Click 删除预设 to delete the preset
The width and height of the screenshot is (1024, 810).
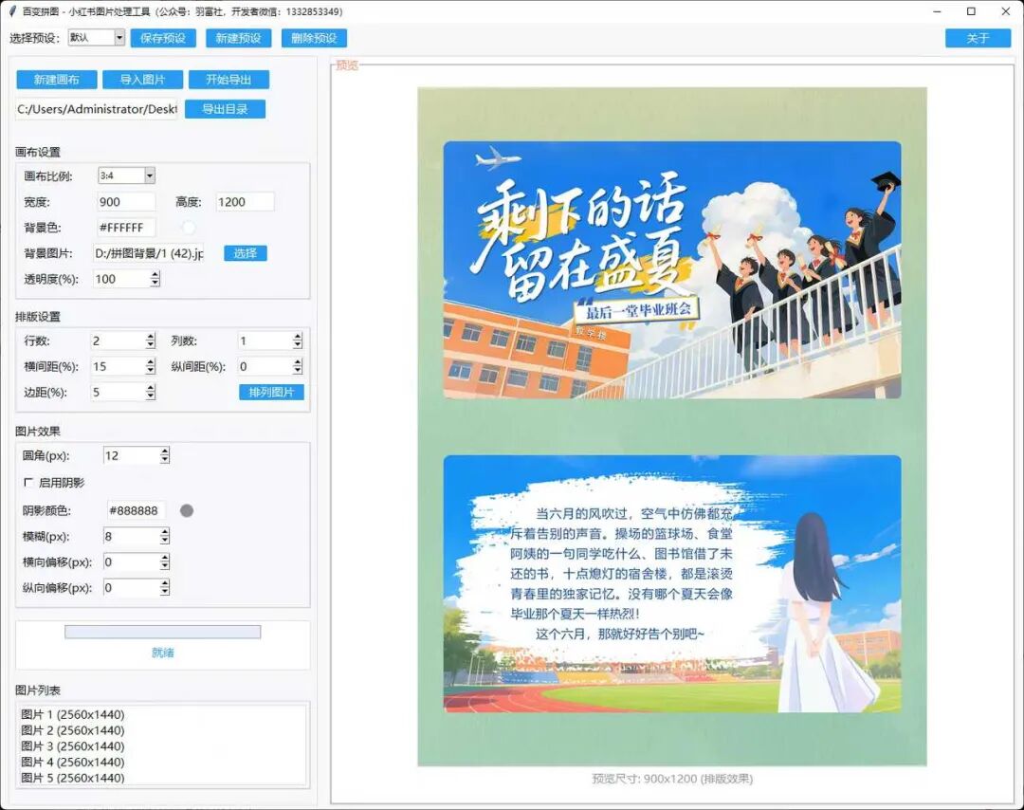[x=314, y=38]
